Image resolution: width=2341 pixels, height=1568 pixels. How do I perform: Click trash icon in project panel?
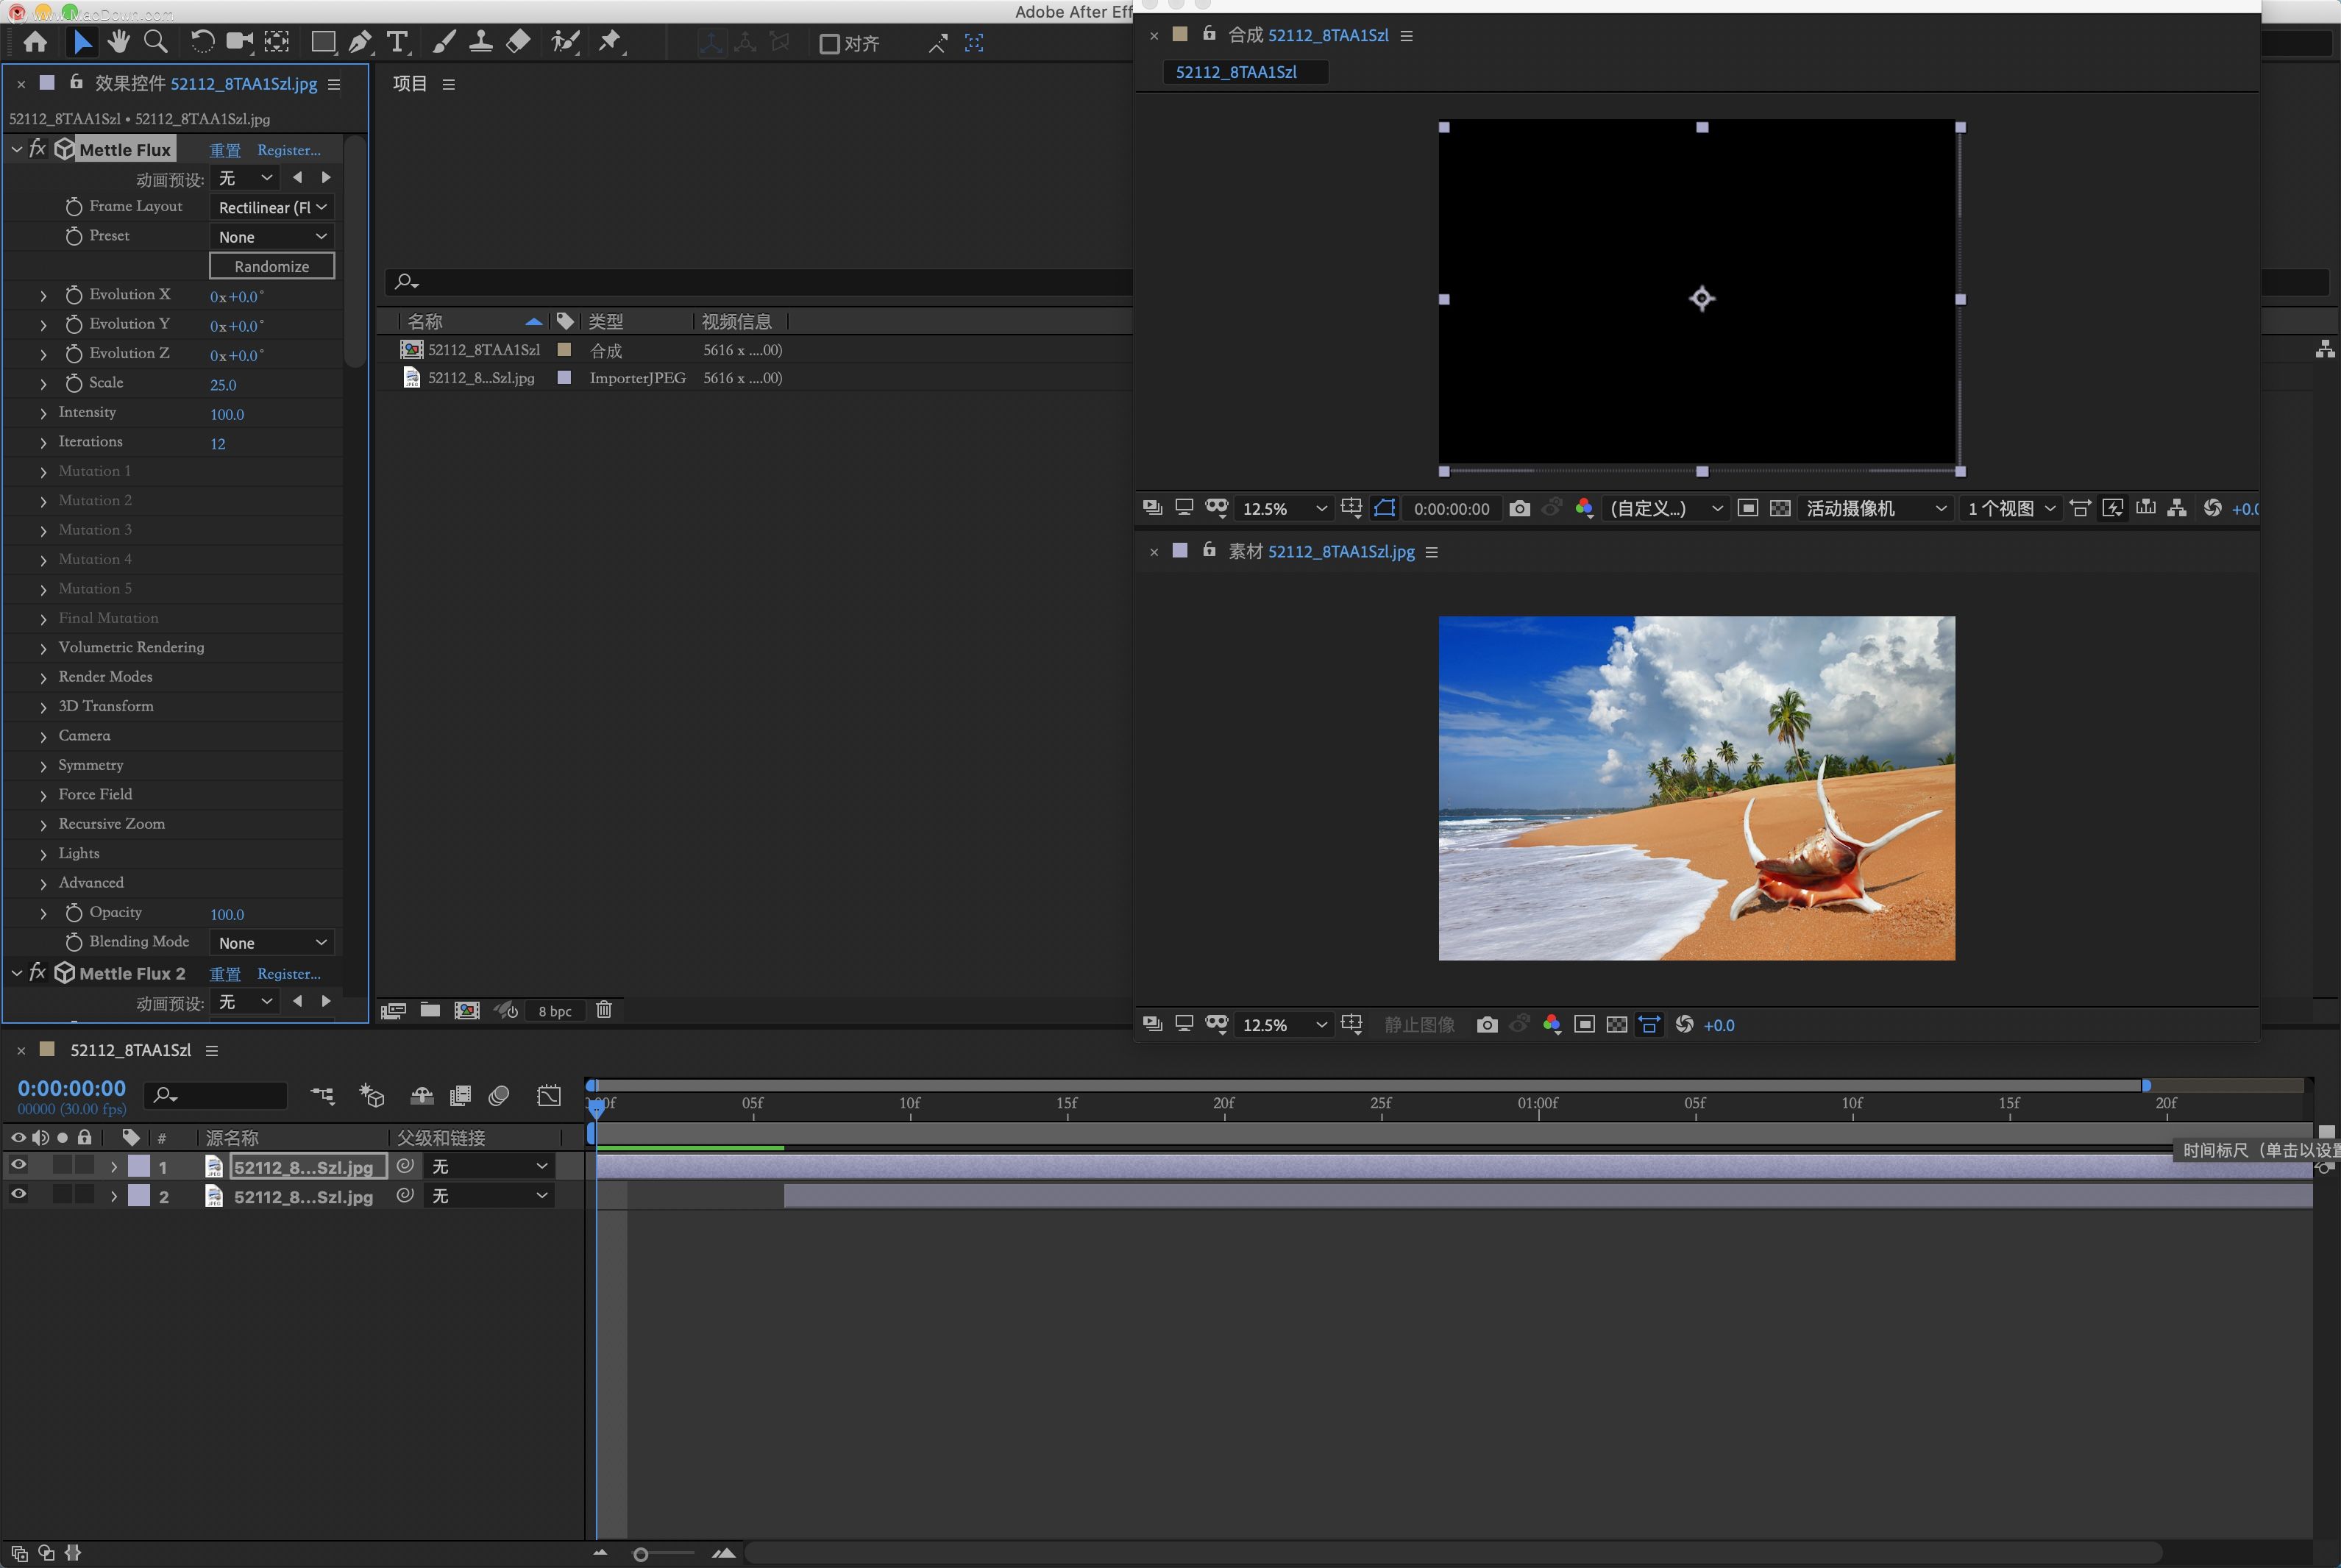603,1010
